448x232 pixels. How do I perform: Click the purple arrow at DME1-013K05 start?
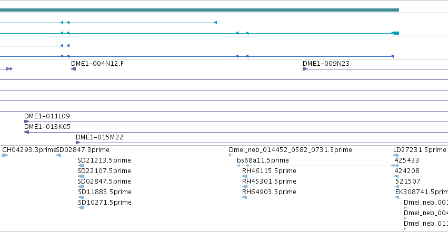pos(26,132)
